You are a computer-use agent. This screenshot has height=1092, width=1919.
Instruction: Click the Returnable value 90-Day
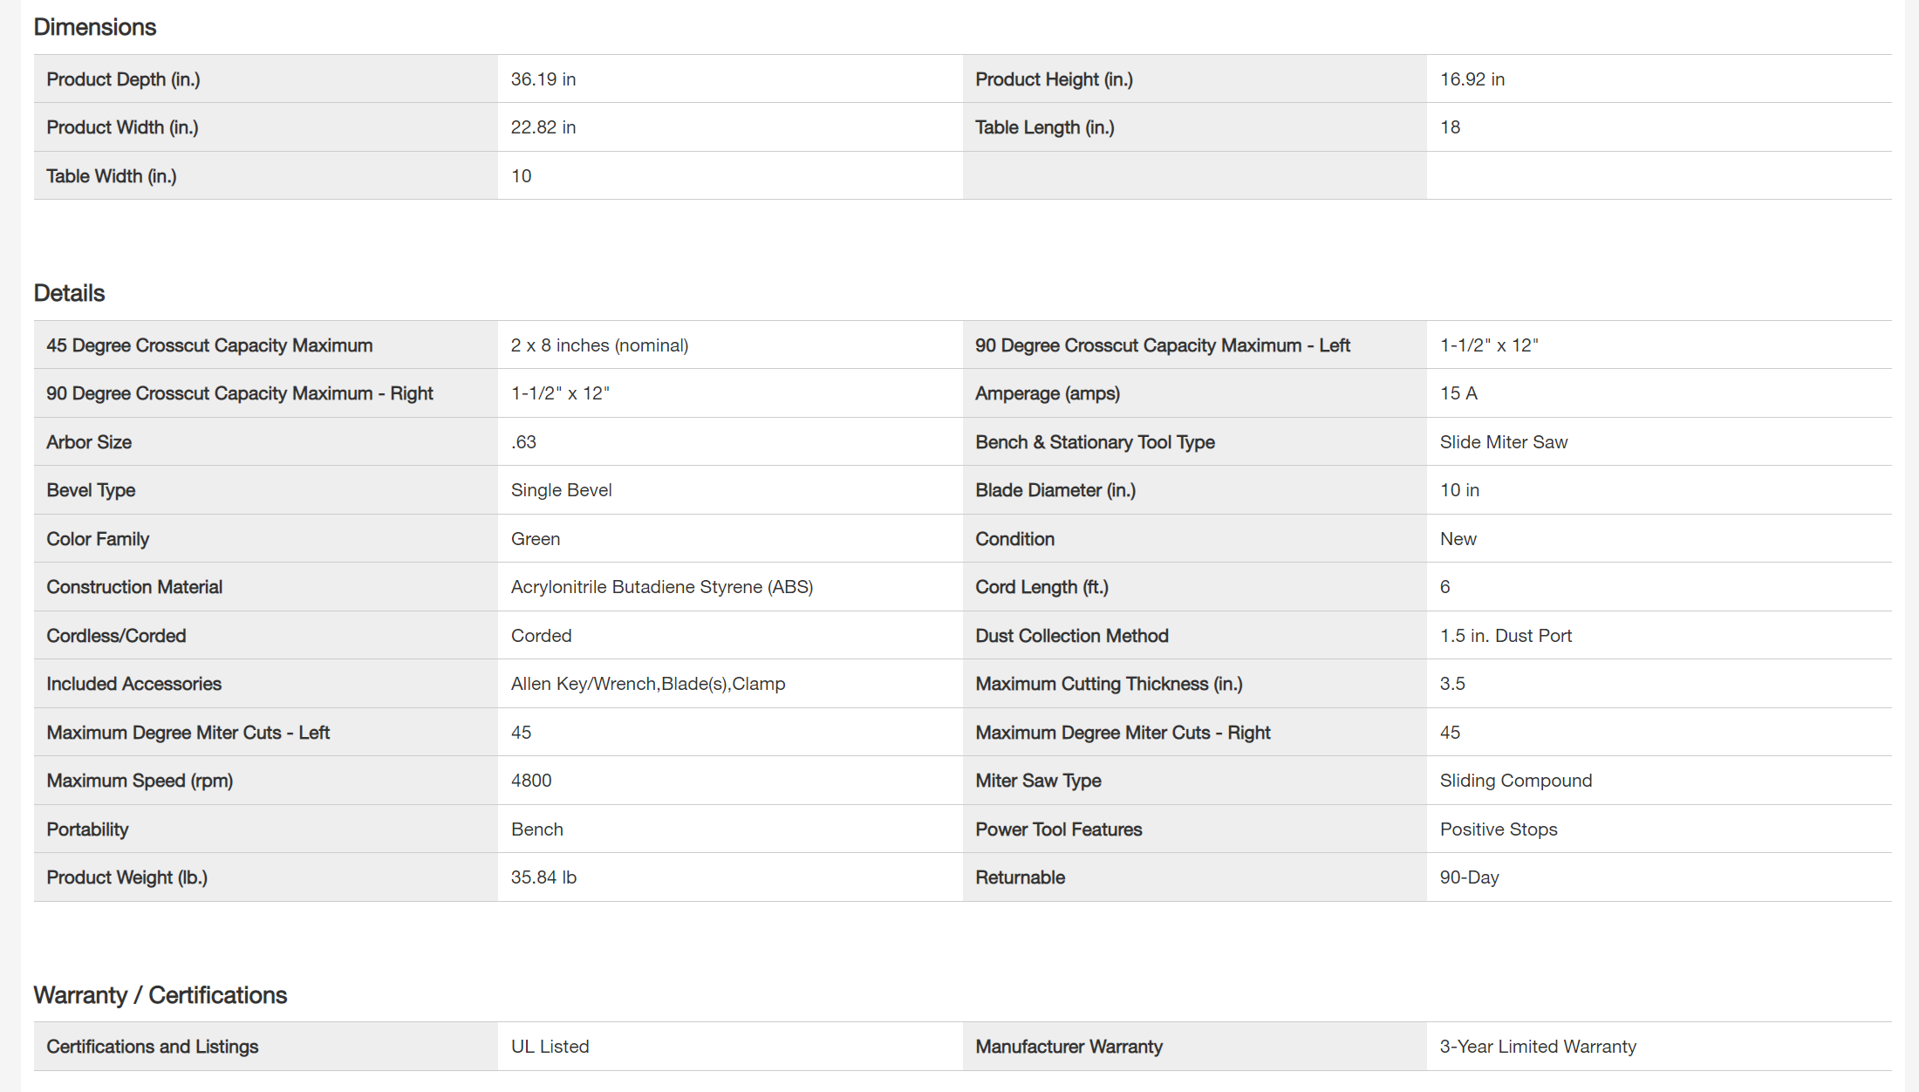(1469, 877)
